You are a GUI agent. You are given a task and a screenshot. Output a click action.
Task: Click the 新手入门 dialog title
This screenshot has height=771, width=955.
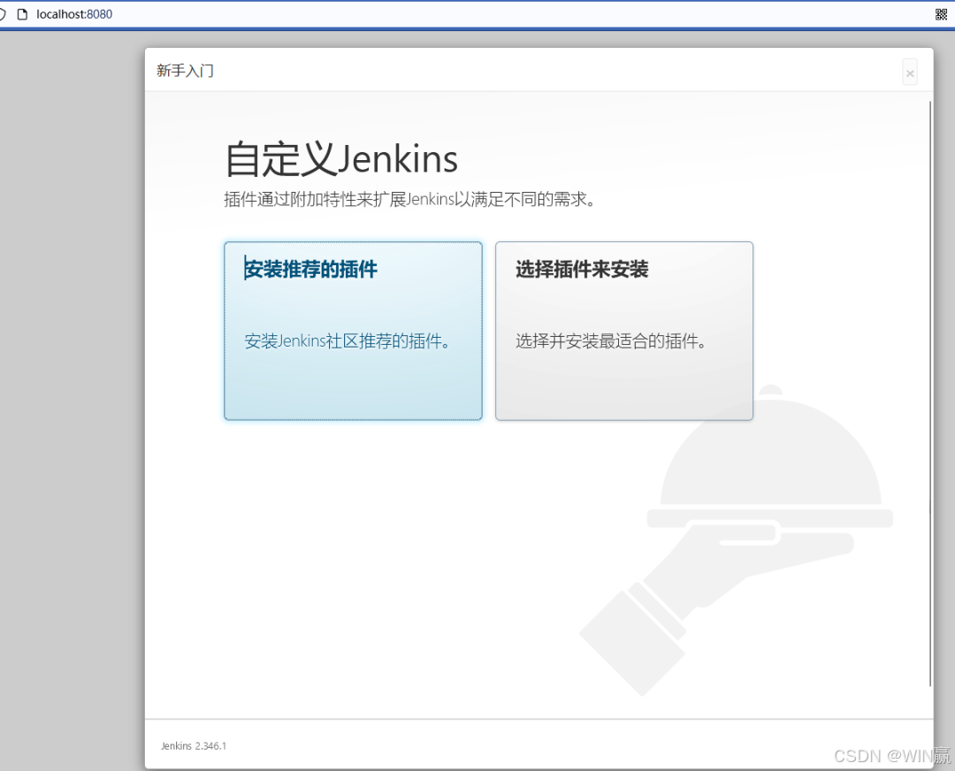pyautogui.click(x=185, y=71)
